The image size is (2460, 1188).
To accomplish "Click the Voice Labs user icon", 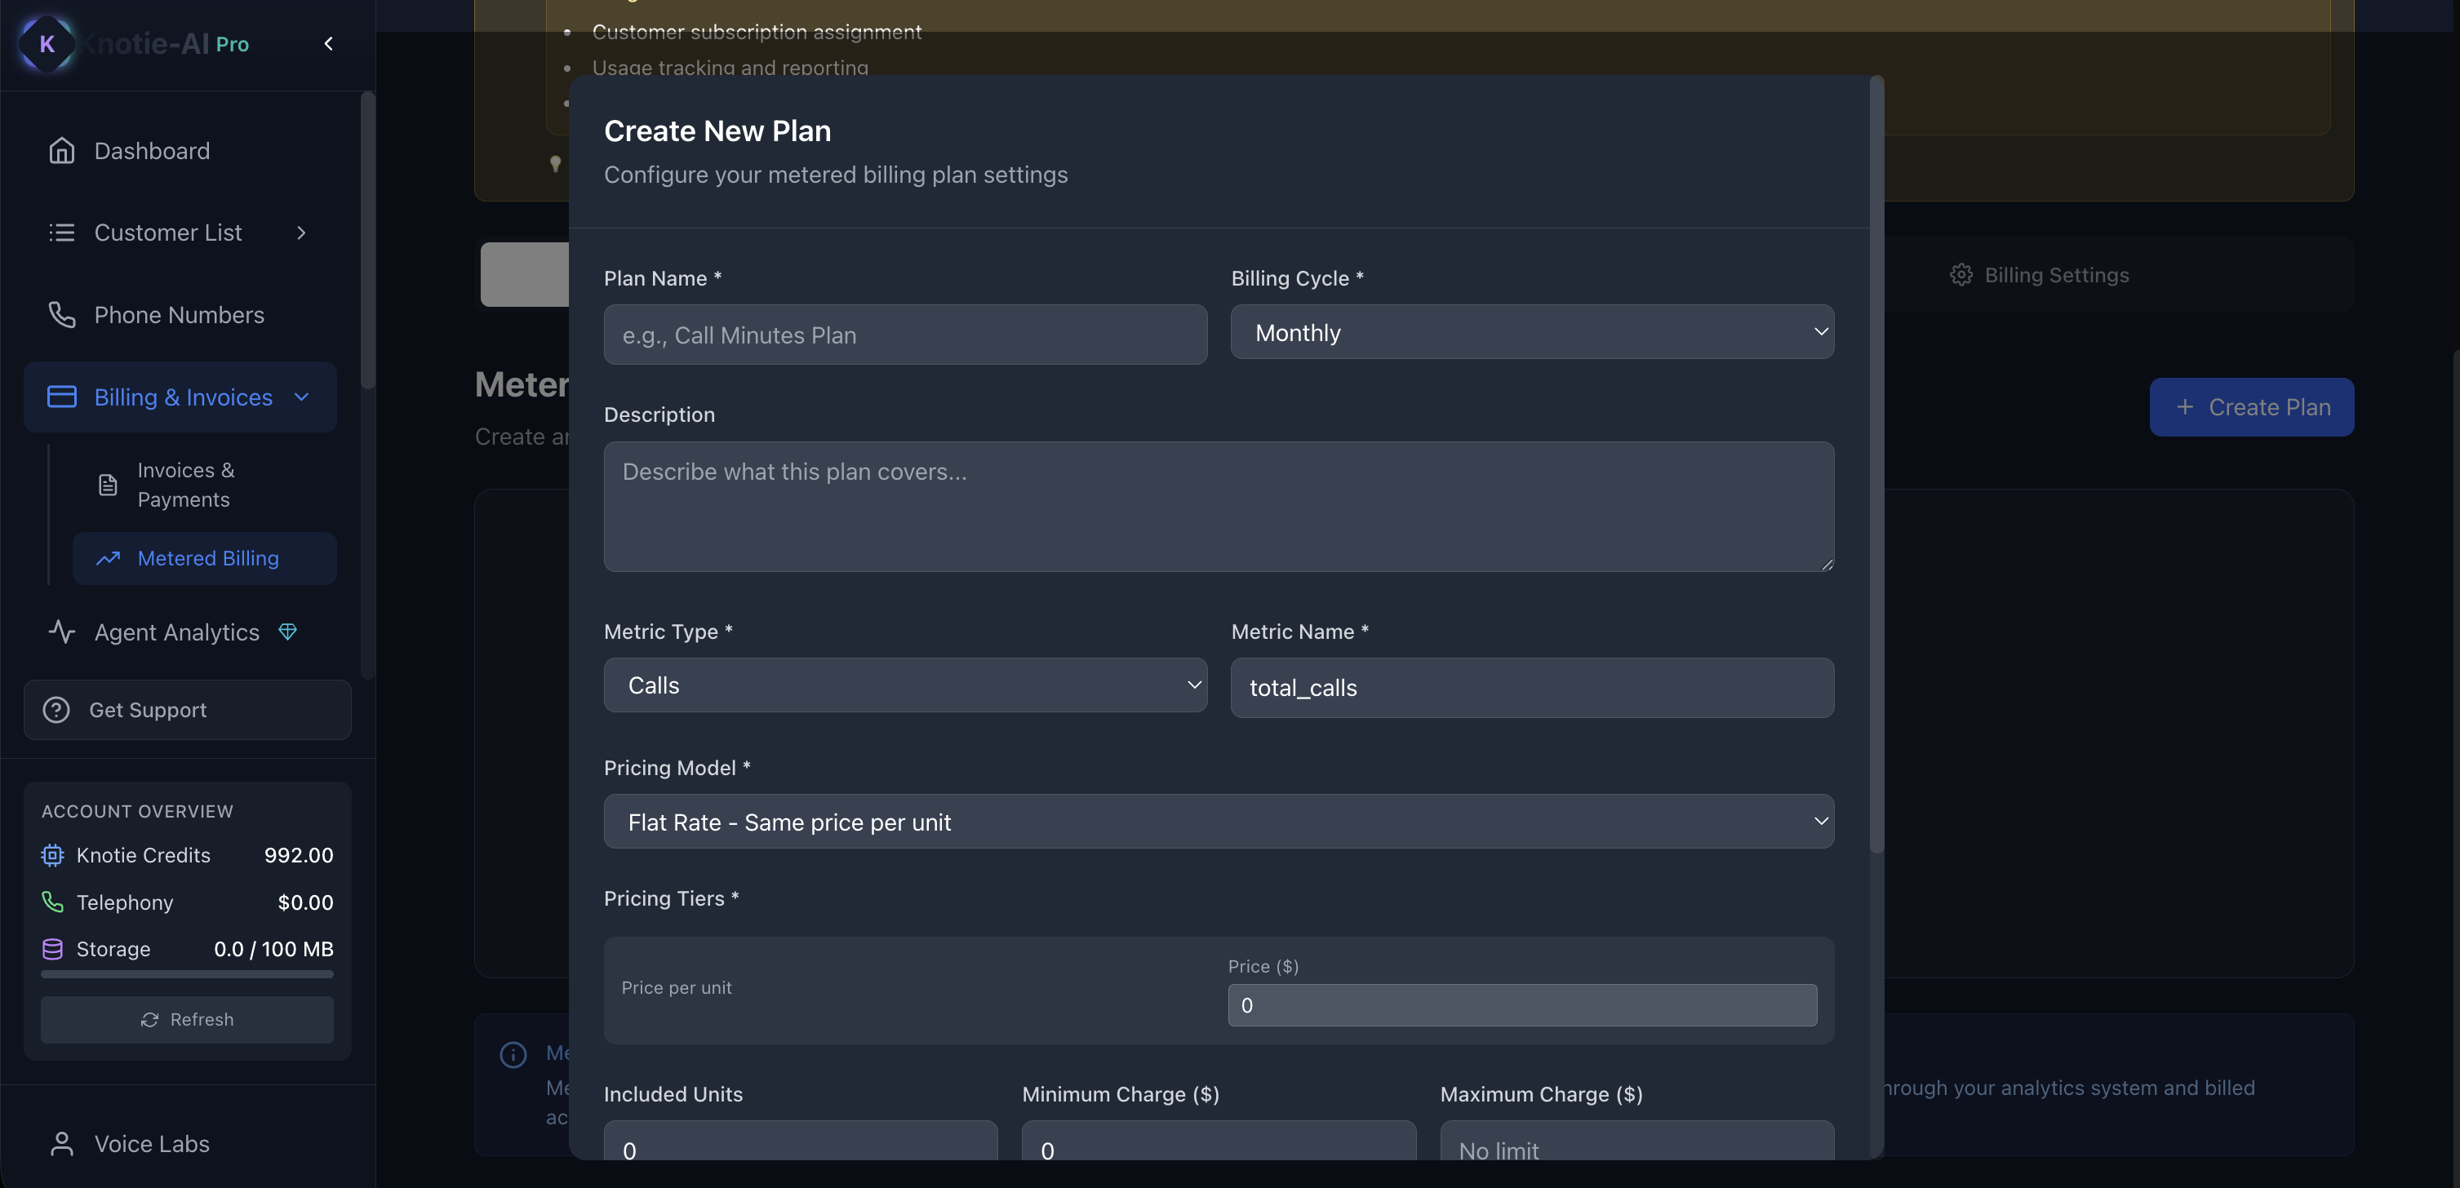I will (62, 1144).
